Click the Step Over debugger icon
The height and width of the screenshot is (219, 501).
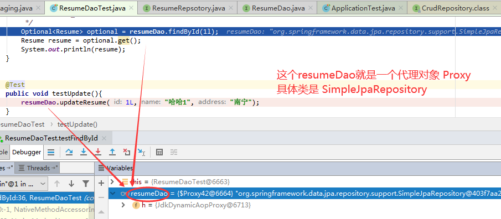point(69,152)
